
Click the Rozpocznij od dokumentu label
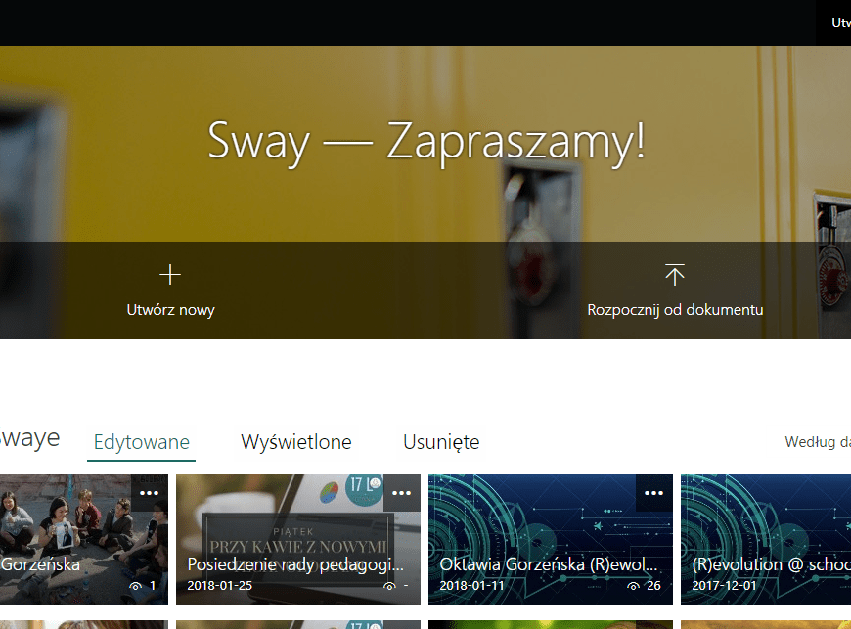click(675, 310)
